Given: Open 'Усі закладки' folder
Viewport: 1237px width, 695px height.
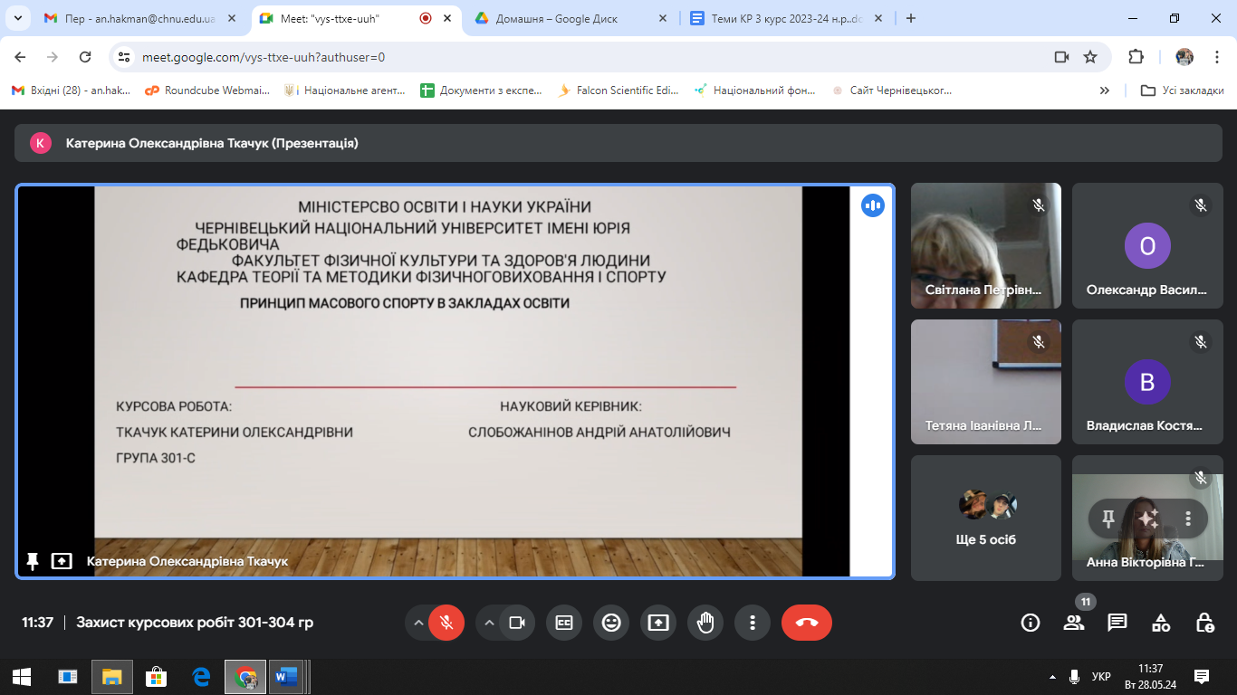Looking at the screenshot, I should point(1183,90).
